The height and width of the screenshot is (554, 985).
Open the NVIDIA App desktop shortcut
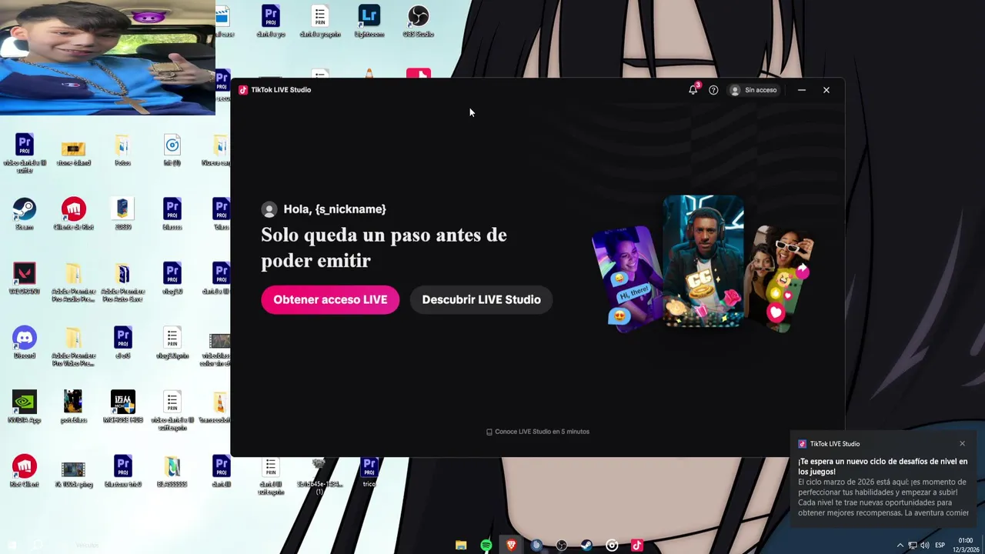(x=25, y=407)
